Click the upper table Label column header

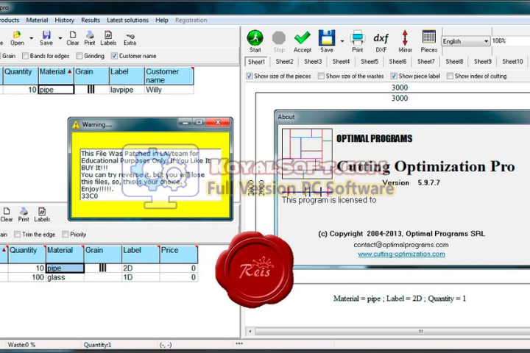click(x=127, y=76)
